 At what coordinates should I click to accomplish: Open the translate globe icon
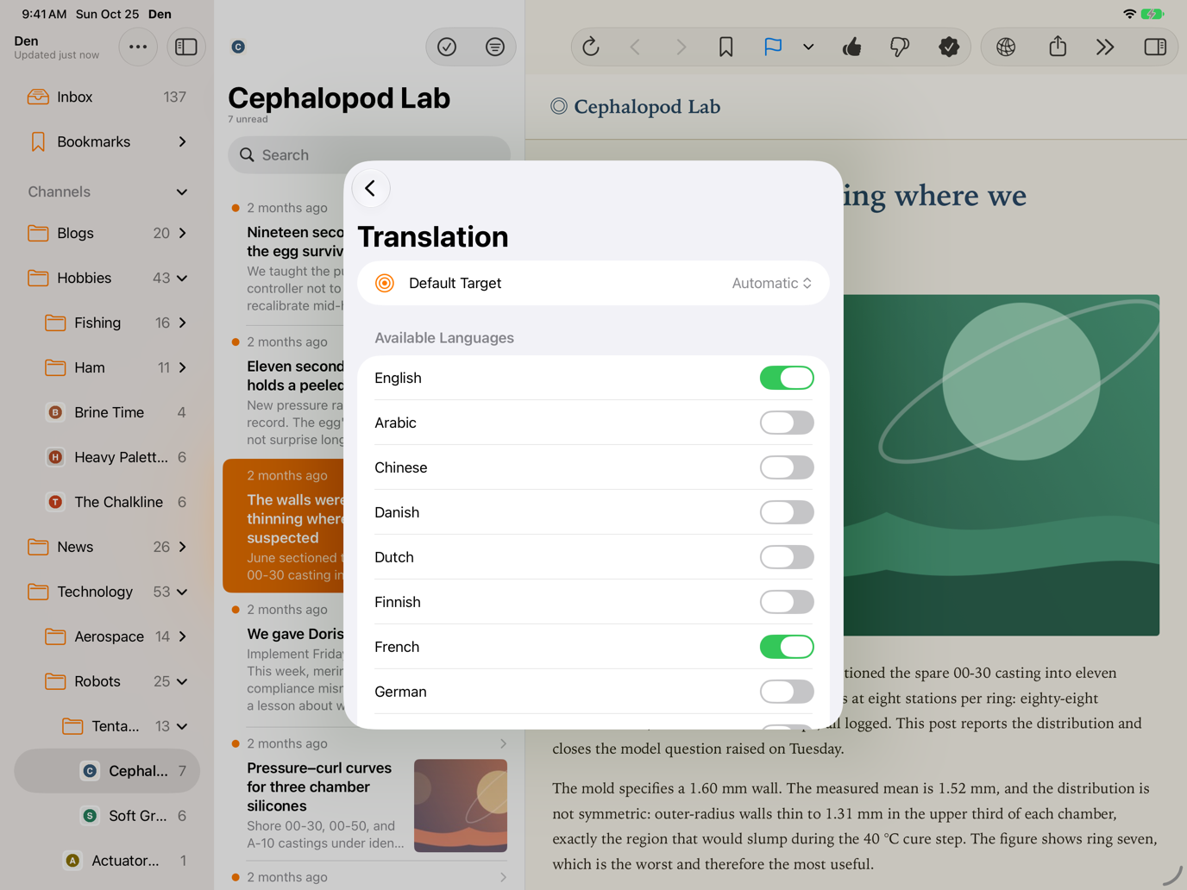(x=1006, y=47)
